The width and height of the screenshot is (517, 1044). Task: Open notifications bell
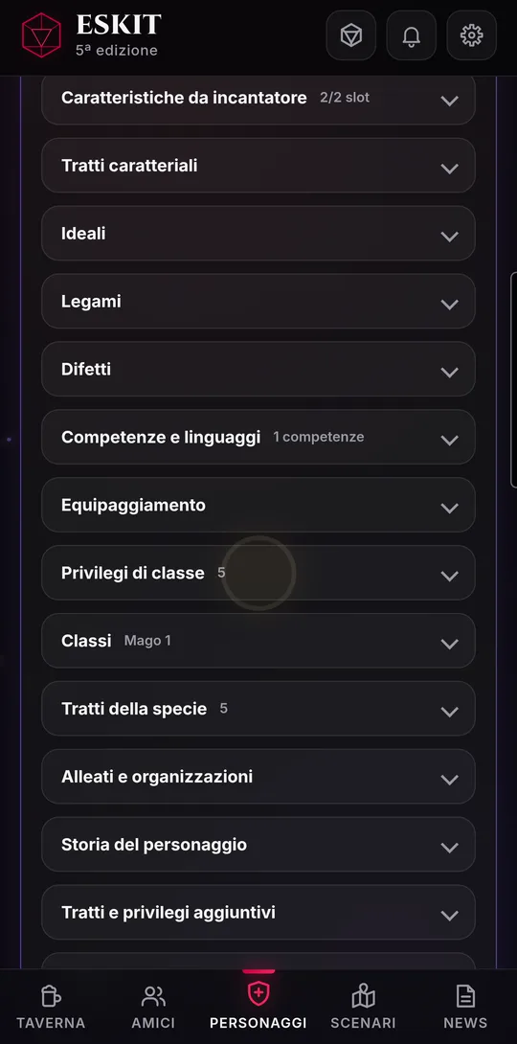point(411,35)
